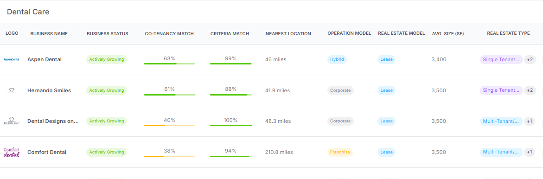This screenshot has width=543, height=179.
Task: Click the Avg. Size (SF) column header
Action: point(448,33)
